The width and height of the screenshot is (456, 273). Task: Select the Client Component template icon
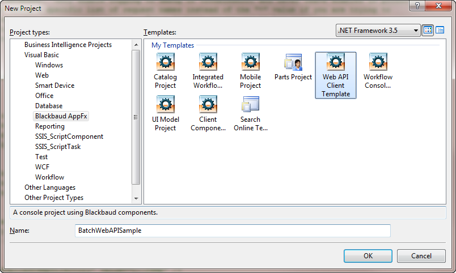point(208,105)
